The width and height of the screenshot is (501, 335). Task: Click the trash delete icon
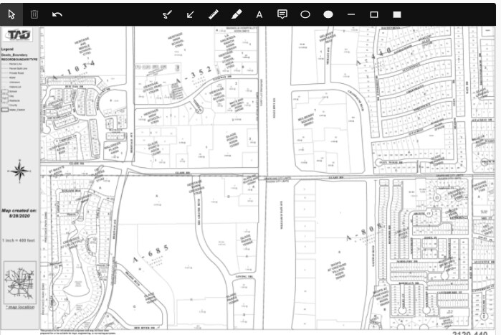pos(34,14)
